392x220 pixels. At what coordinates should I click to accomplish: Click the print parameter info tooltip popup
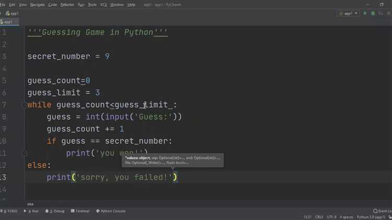[x=173, y=160]
